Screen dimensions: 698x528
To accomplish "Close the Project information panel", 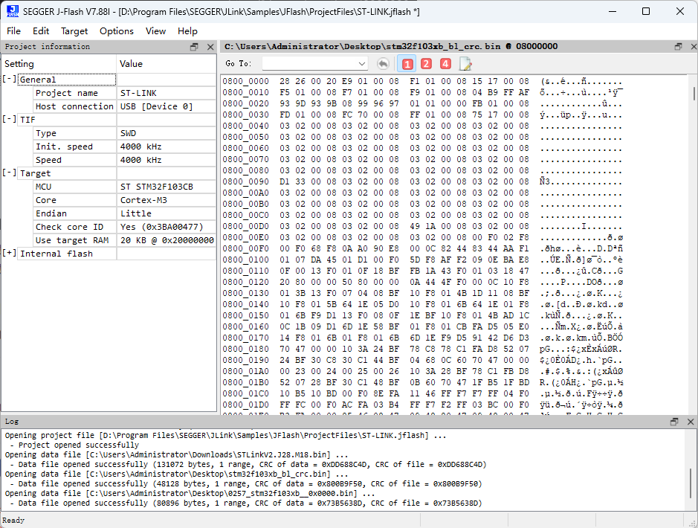I will (x=210, y=47).
